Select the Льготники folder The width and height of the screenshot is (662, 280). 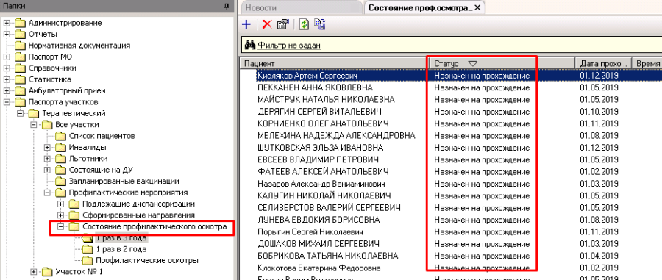point(88,159)
